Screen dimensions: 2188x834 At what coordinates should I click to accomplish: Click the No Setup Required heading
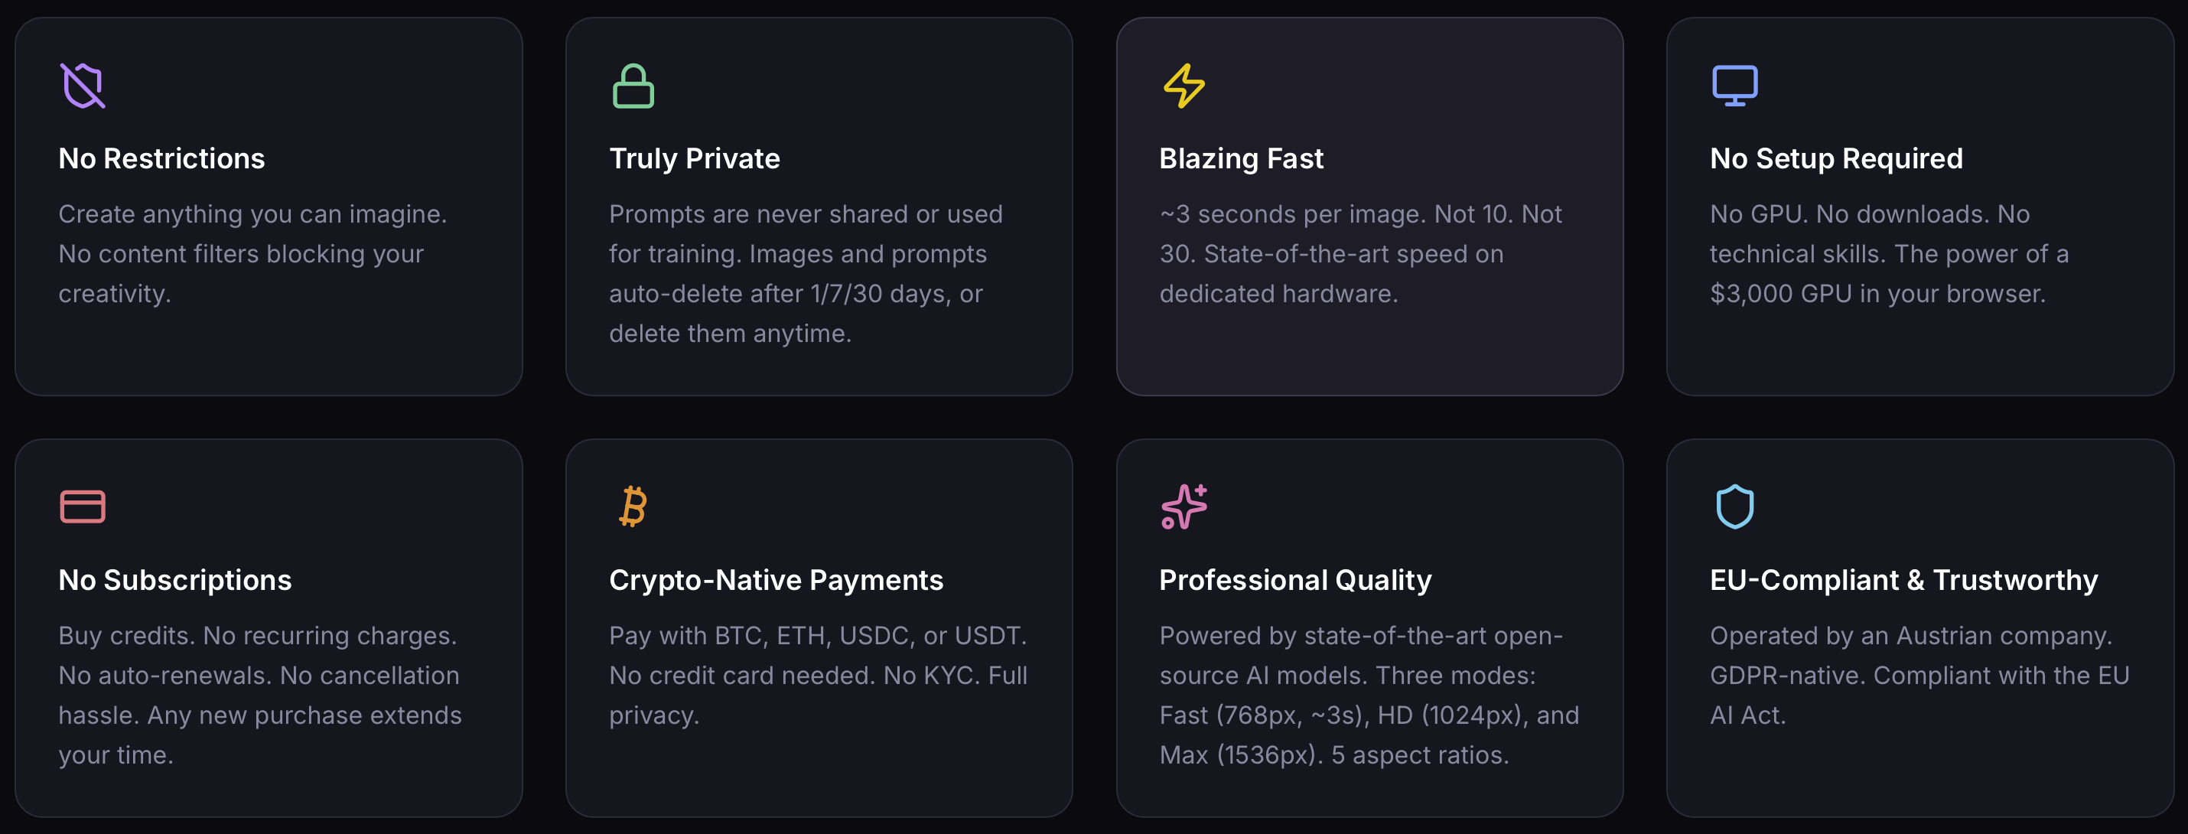pos(1835,159)
